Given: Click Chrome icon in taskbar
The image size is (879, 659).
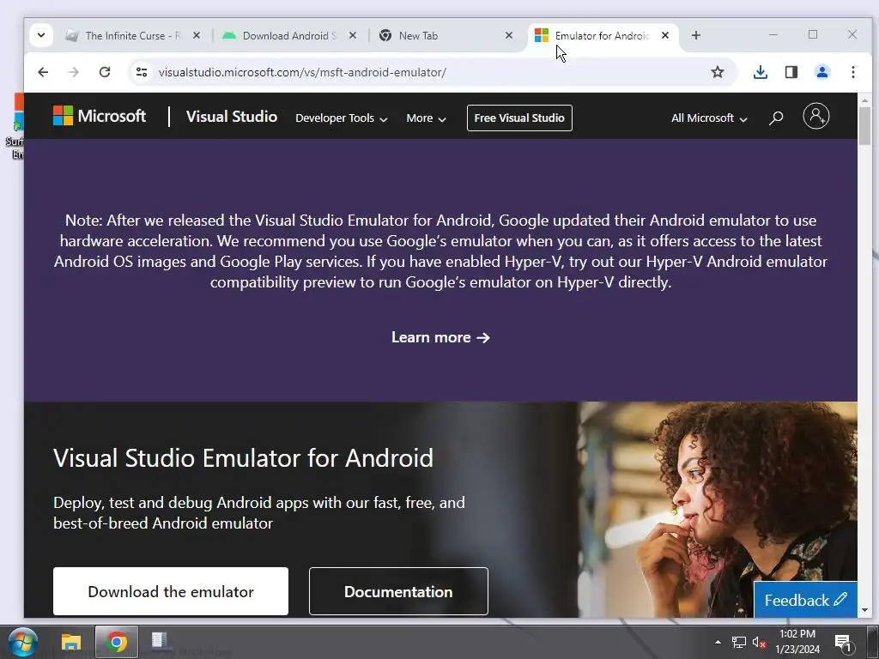Looking at the screenshot, I should [117, 642].
